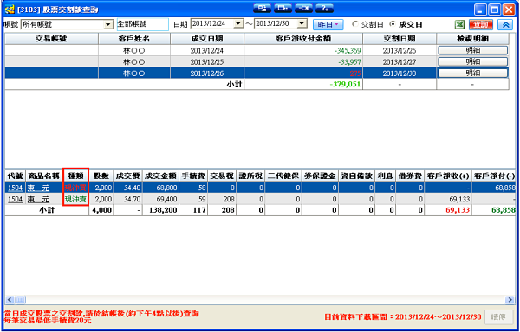Open the help question mark icon
The width and height of the screenshot is (520, 332).
click(x=324, y=9)
